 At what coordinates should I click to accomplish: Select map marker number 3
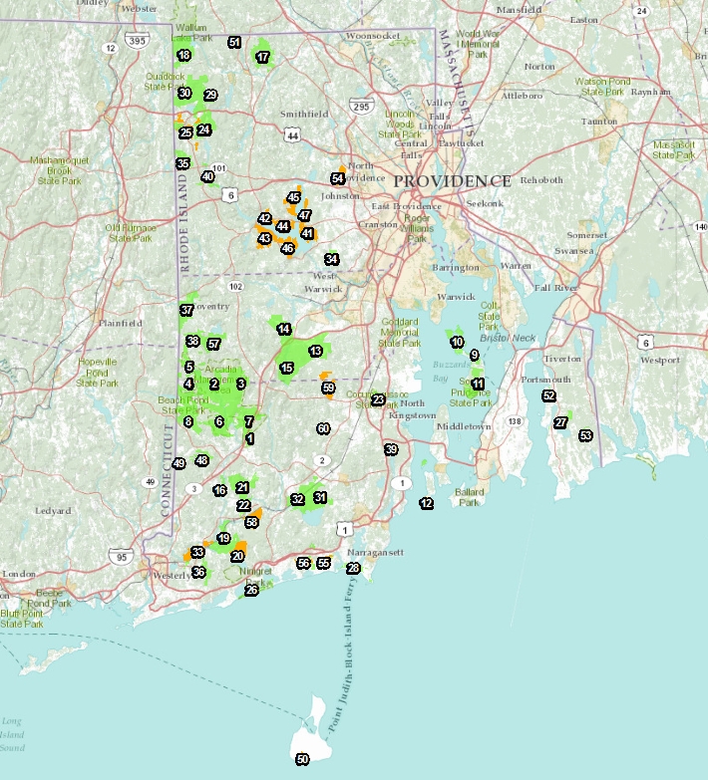[x=241, y=384]
